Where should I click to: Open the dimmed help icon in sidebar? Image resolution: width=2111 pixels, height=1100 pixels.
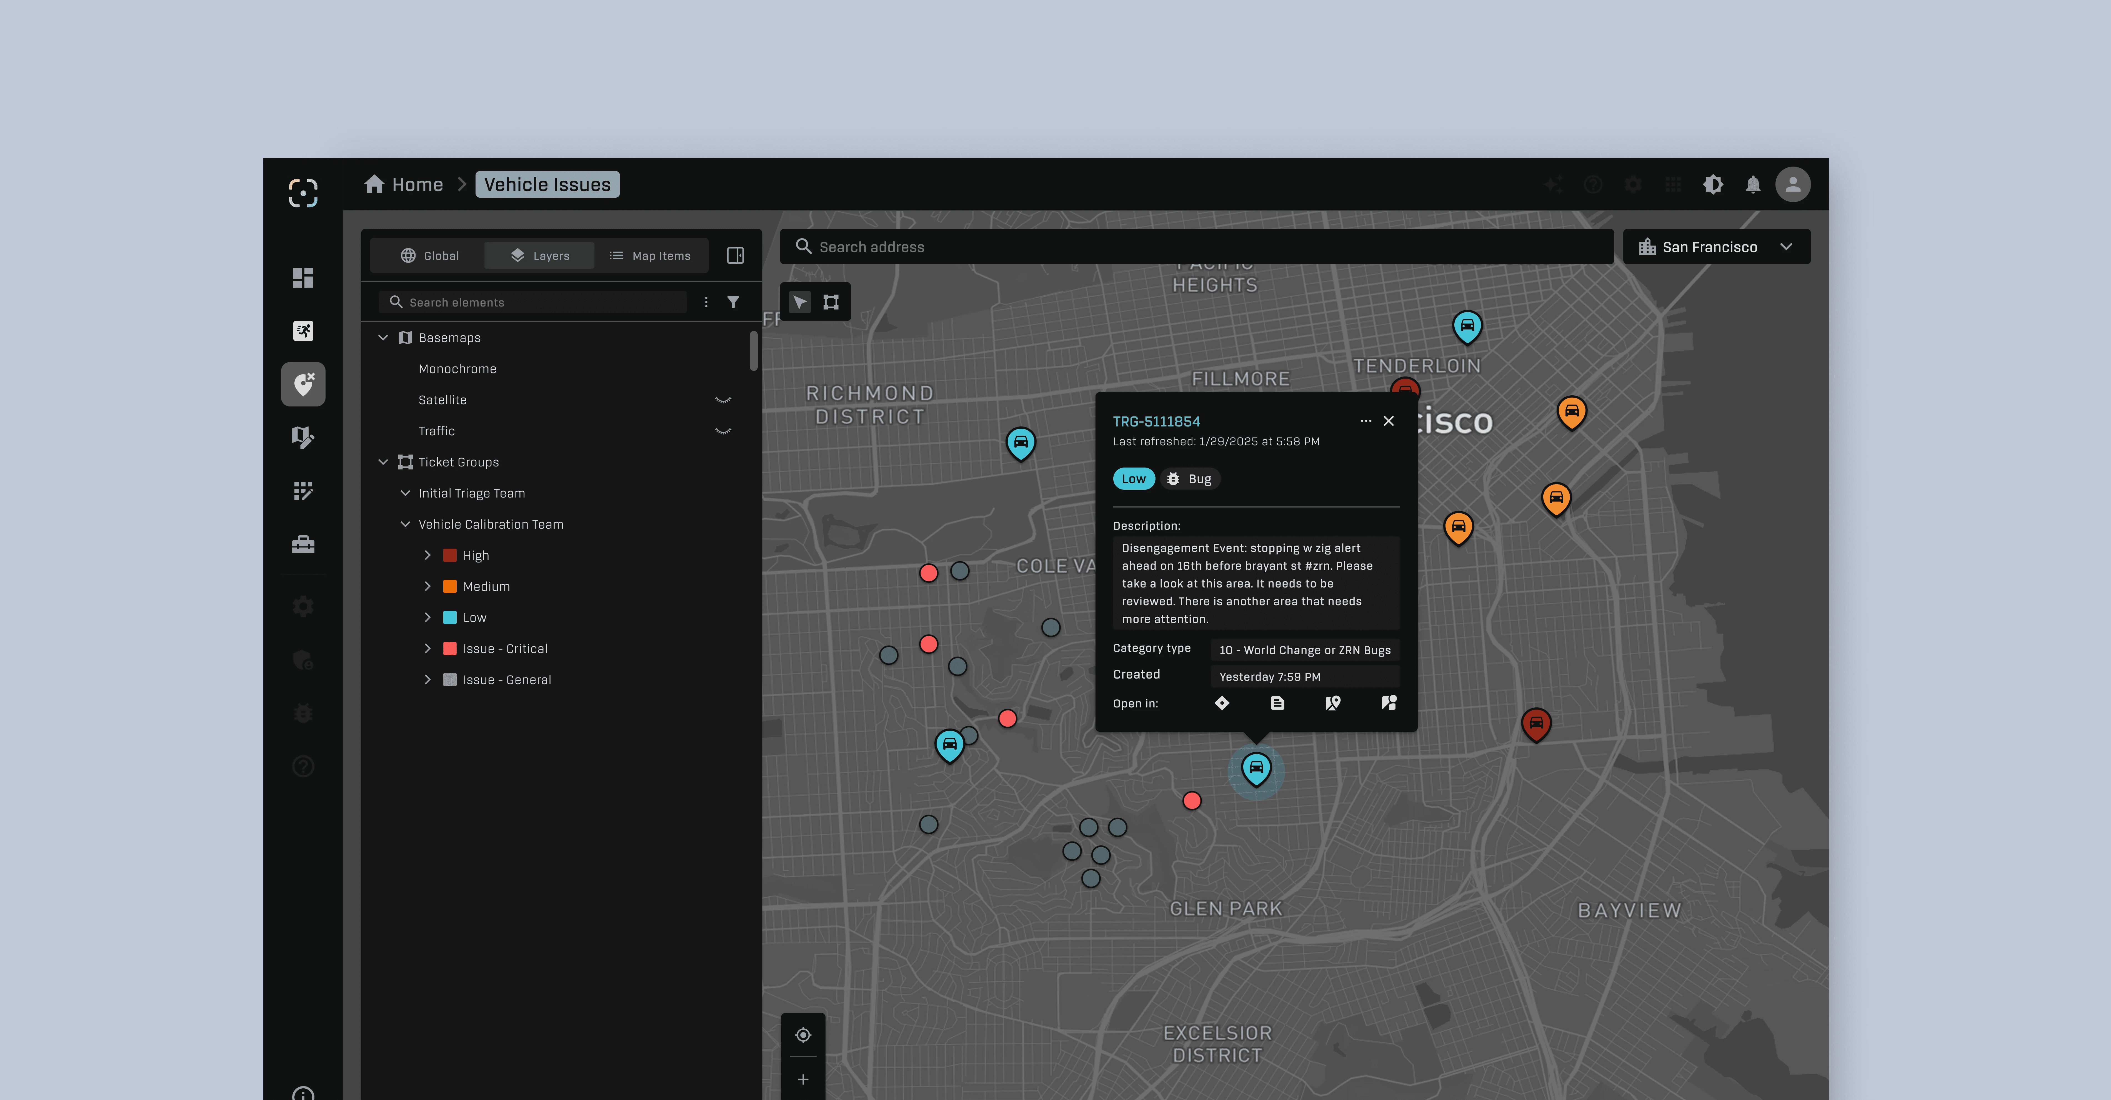303,767
